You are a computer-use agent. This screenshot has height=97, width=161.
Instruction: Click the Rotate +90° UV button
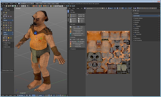81,15
